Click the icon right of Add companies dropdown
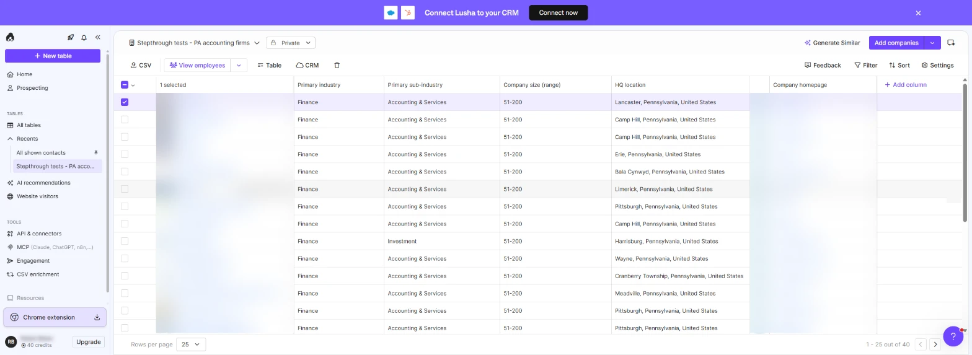The width and height of the screenshot is (972, 355). point(951,43)
